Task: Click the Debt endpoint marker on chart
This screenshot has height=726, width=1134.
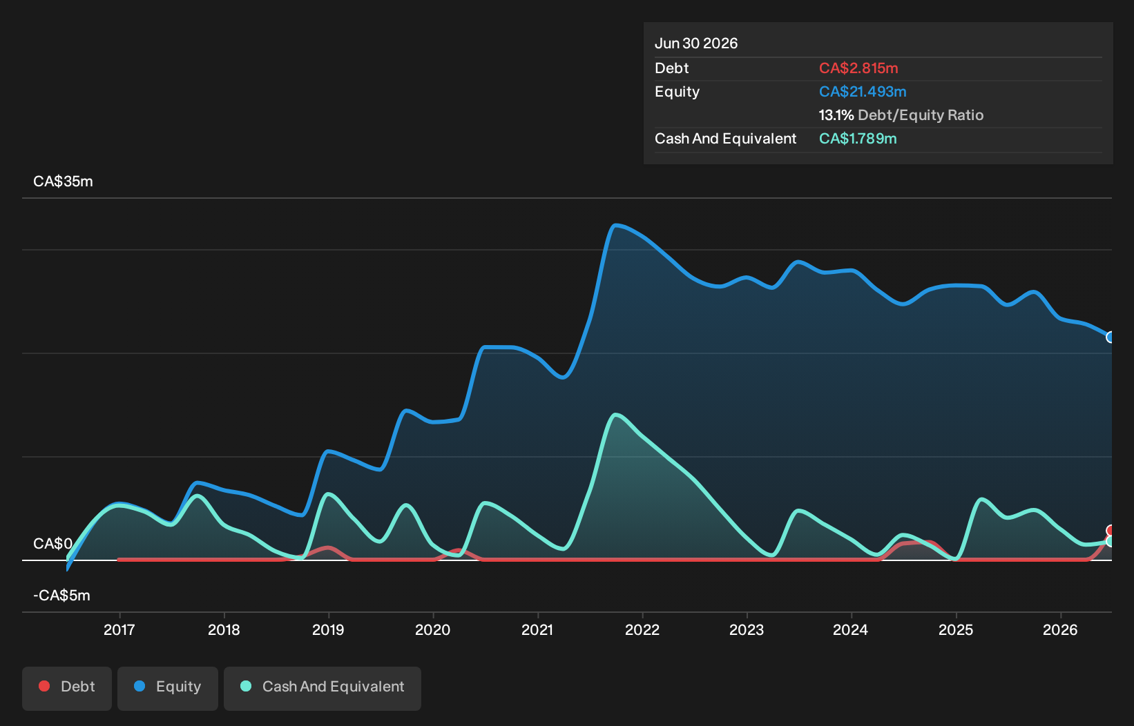Action: point(1111,531)
